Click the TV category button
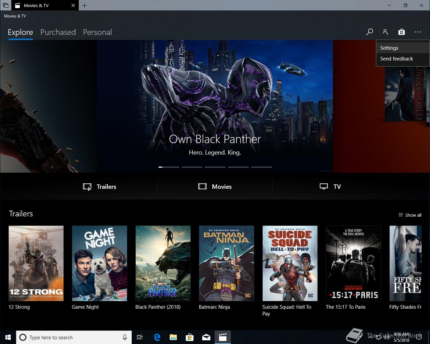 coord(330,187)
